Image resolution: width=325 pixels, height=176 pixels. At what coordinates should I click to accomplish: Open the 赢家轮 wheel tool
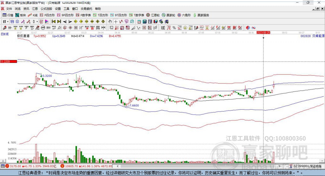coord(169,15)
